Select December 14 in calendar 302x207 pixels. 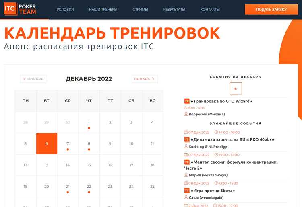(68, 165)
